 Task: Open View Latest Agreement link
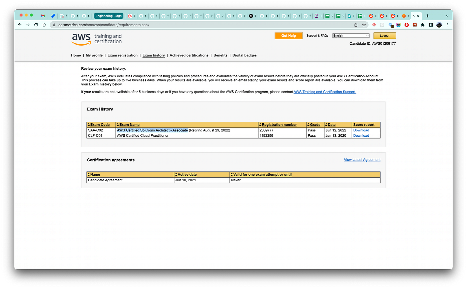coord(362,160)
